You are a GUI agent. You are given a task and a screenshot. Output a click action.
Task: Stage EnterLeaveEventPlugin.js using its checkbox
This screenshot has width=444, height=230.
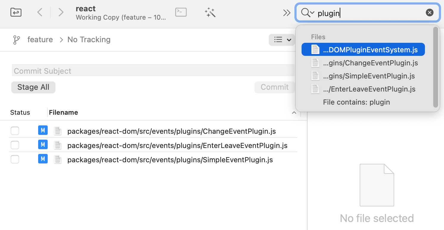[x=15, y=145]
